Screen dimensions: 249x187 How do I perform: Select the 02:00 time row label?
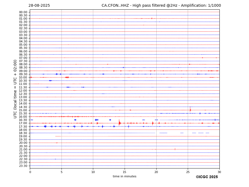point(23,25)
